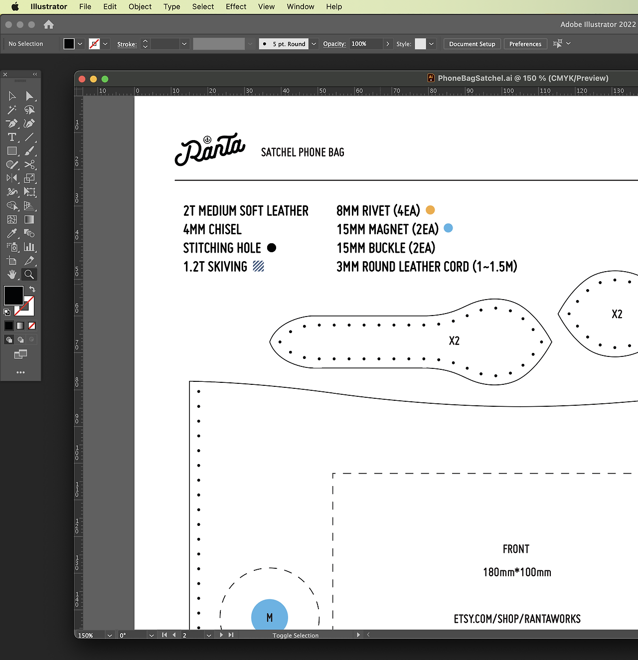Open the artboard navigation dropdown
The height and width of the screenshot is (660, 638).
[209, 636]
